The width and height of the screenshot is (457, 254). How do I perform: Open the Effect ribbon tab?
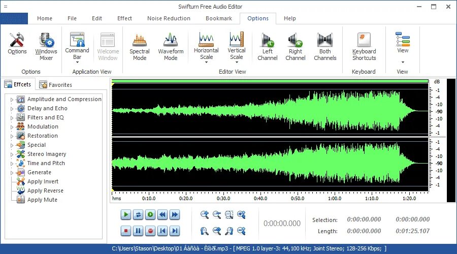pos(124,18)
